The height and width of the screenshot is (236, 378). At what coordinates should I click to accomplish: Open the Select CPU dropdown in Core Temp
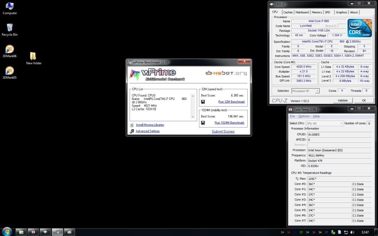tap(324, 123)
